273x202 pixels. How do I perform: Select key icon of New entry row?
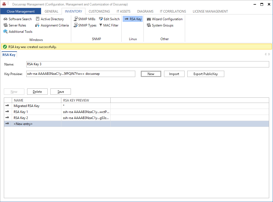(x=7, y=123)
